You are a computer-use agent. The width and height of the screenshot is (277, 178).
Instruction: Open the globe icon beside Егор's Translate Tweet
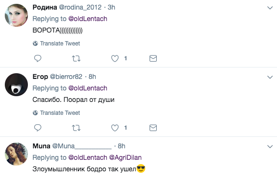pyautogui.click(x=35, y=113)
